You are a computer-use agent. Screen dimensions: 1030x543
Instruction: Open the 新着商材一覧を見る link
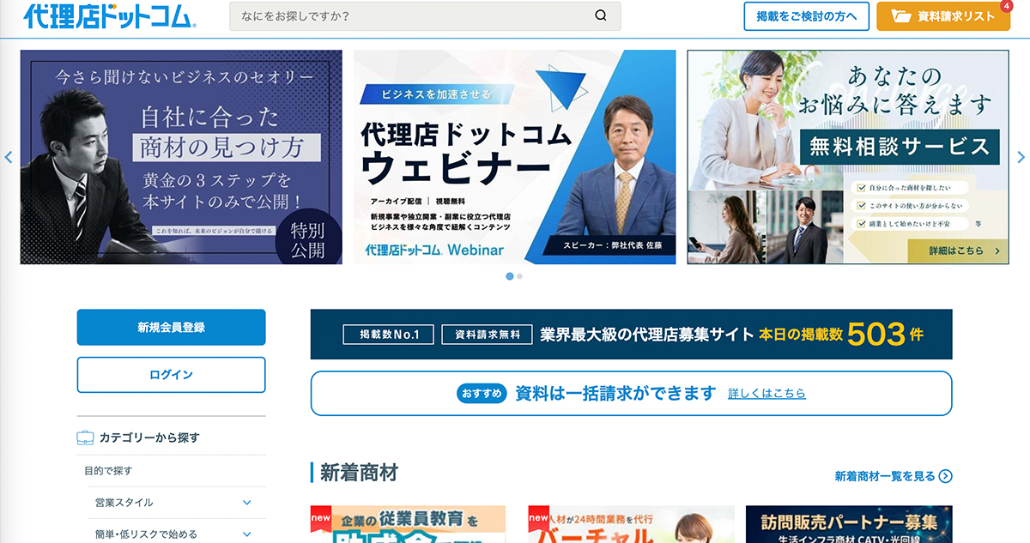pos(884,476)
